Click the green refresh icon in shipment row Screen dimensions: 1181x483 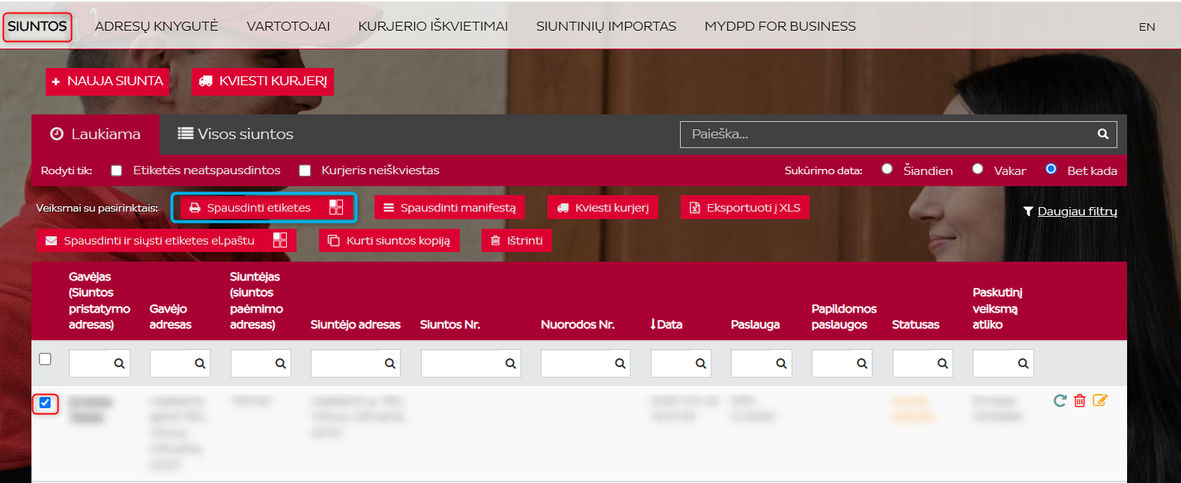click(1060, 401)
